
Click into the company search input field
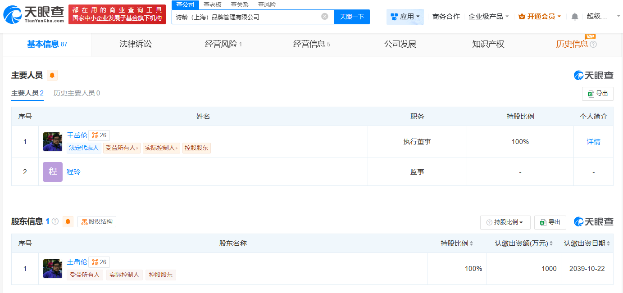click(246, 17)
